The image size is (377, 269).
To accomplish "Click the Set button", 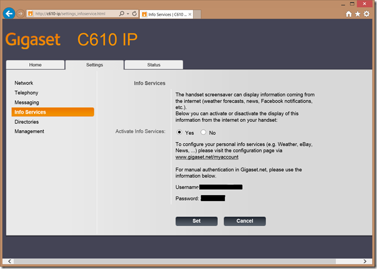I will [197, 221].
